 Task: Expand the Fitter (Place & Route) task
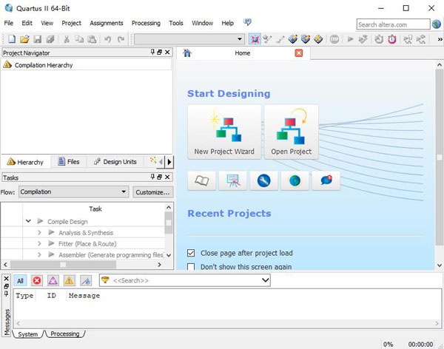39,243
